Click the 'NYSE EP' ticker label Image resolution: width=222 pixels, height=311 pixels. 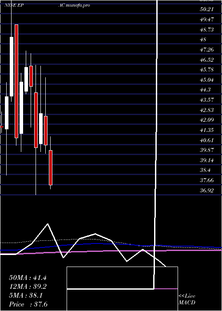coord(14,5)
